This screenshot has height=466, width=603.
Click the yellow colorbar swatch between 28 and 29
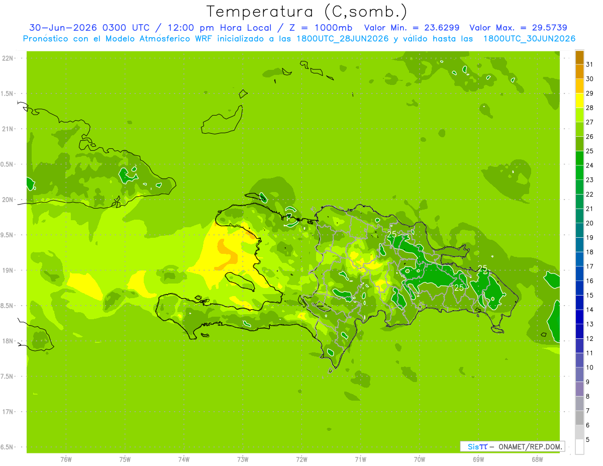(x=579, y=101)
